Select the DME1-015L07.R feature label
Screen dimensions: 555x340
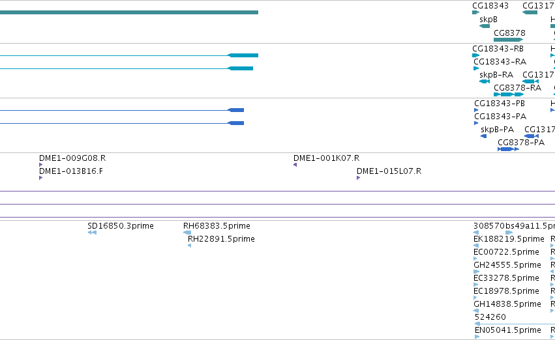[389, 171]
